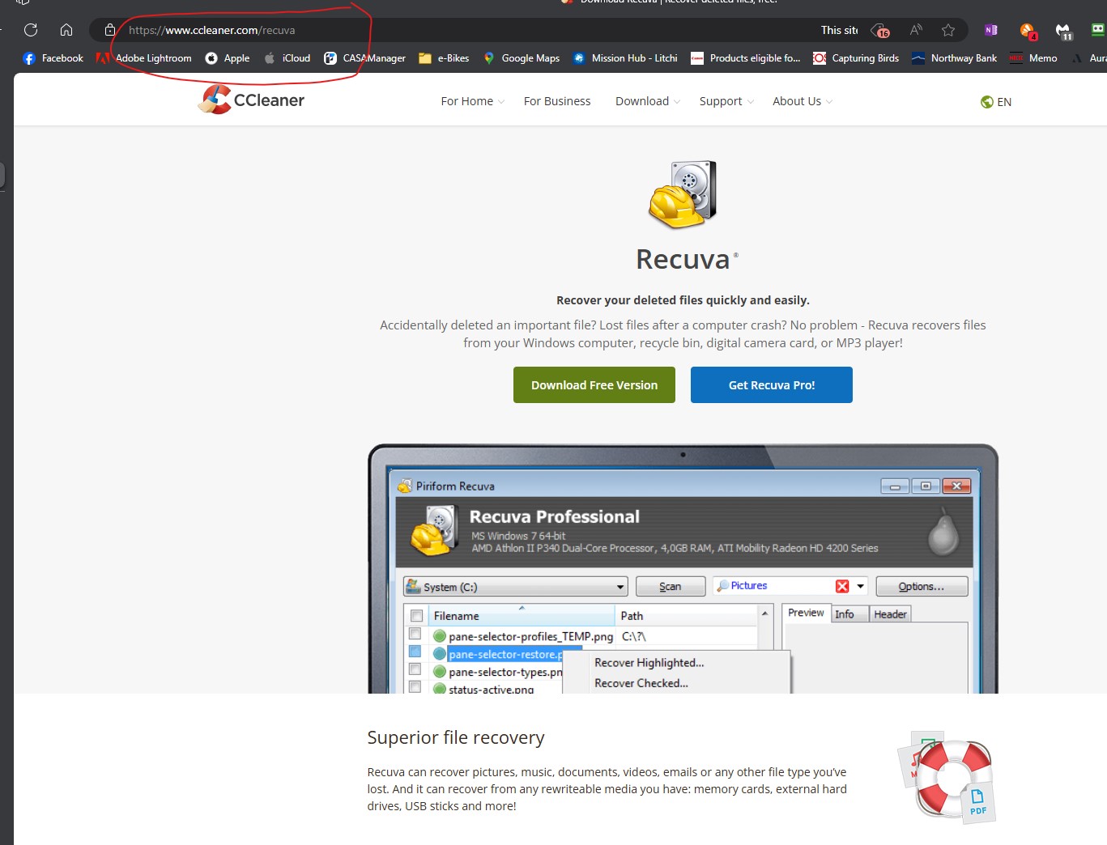The width and height of the screenshot is (1107, 845).
Task: Click the CCleaner logo
Action: pyautogui.click(x=250, y=99)
